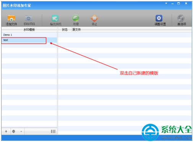Add a new template with plus button
This screenshot has height=142, width=193.
coord(6,131)
